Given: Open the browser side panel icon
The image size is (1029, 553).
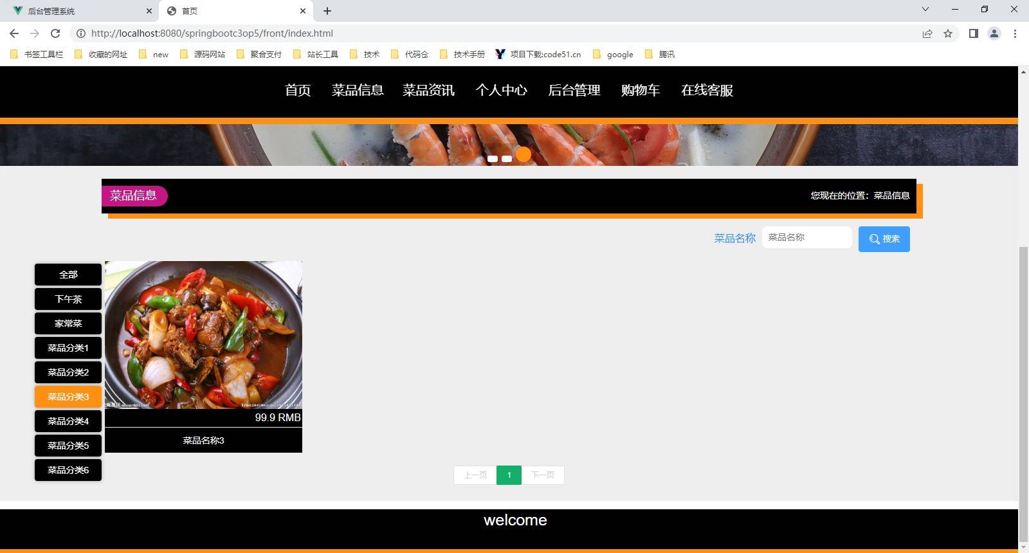Looking at the screenshot, I should [x=974, y=33].
